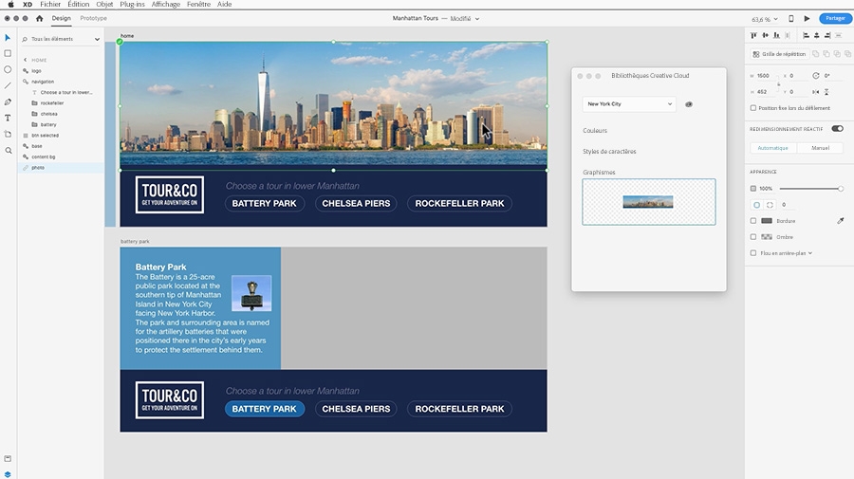Align selection to top edge
The image size is (854, 479).
point(753,35)
